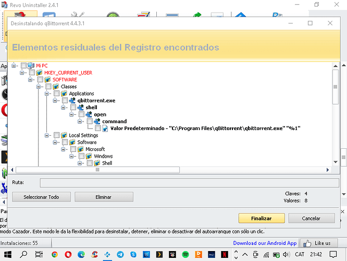Show hidden system tray icons
Screen dimensions: 347x261
pos(245,254)
